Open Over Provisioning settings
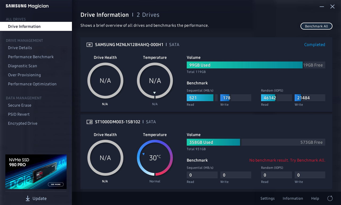Image resolution: width=341 pixels, height=205 pixels. 25,75
